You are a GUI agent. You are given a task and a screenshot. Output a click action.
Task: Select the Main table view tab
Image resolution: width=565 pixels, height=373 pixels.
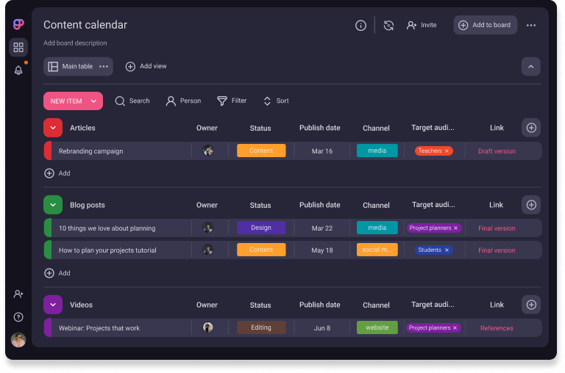coord(70,67)
